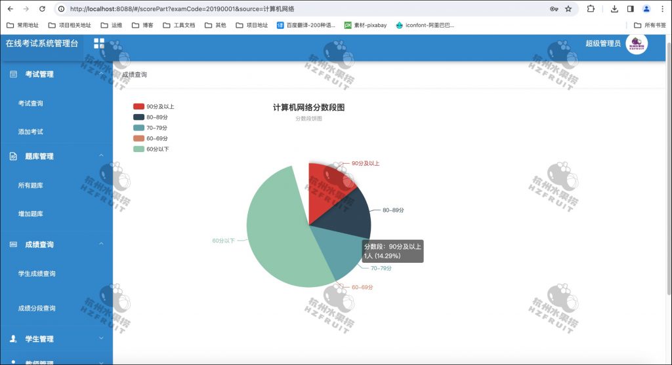This screenshot has height=365, width=672.
Task: Click the 成绩查询 card icon
Action: [x=13, y=244]
